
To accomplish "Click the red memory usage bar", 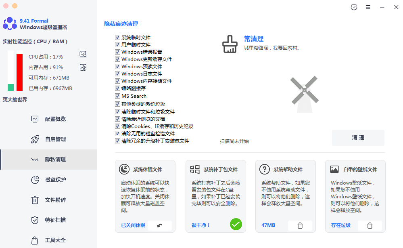I will click(x=19, y=72).
